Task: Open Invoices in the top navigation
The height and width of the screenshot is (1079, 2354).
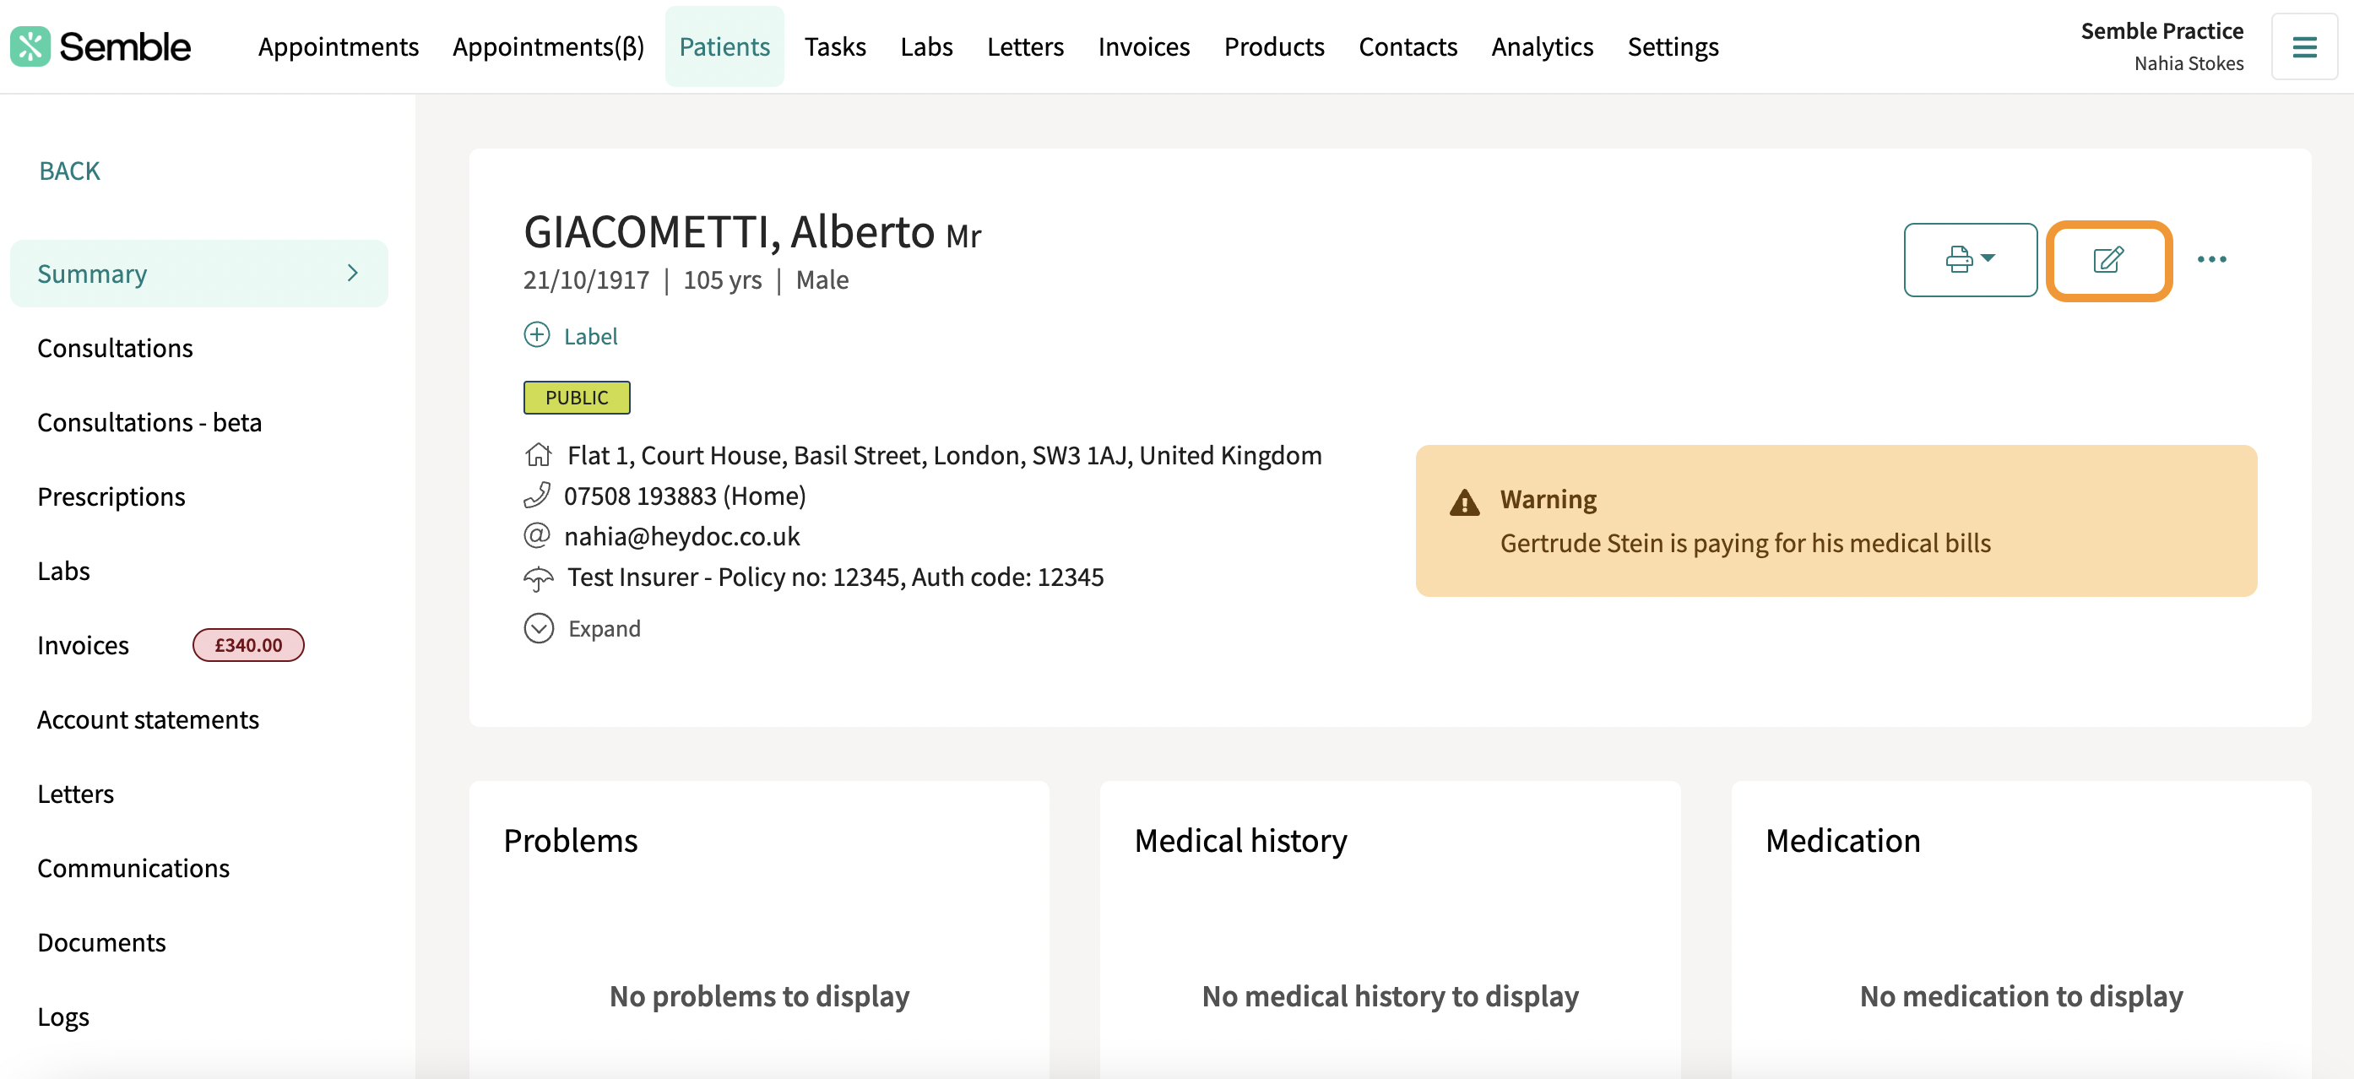Action: (x=1144, y=46)
